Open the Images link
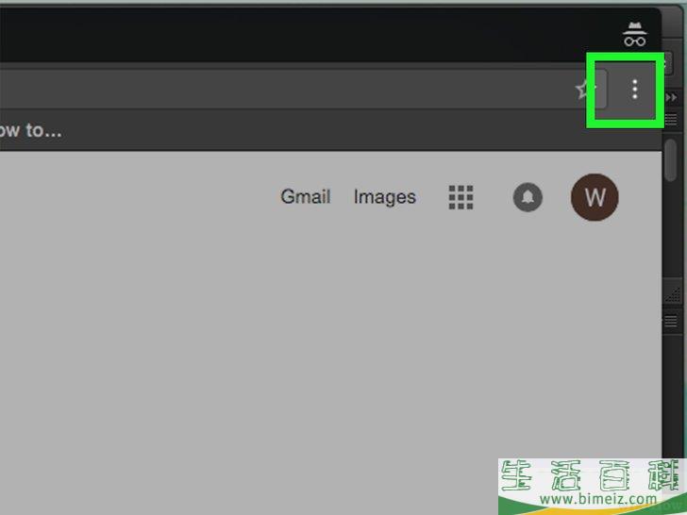The image size is (687, 515). click(385, 197)
